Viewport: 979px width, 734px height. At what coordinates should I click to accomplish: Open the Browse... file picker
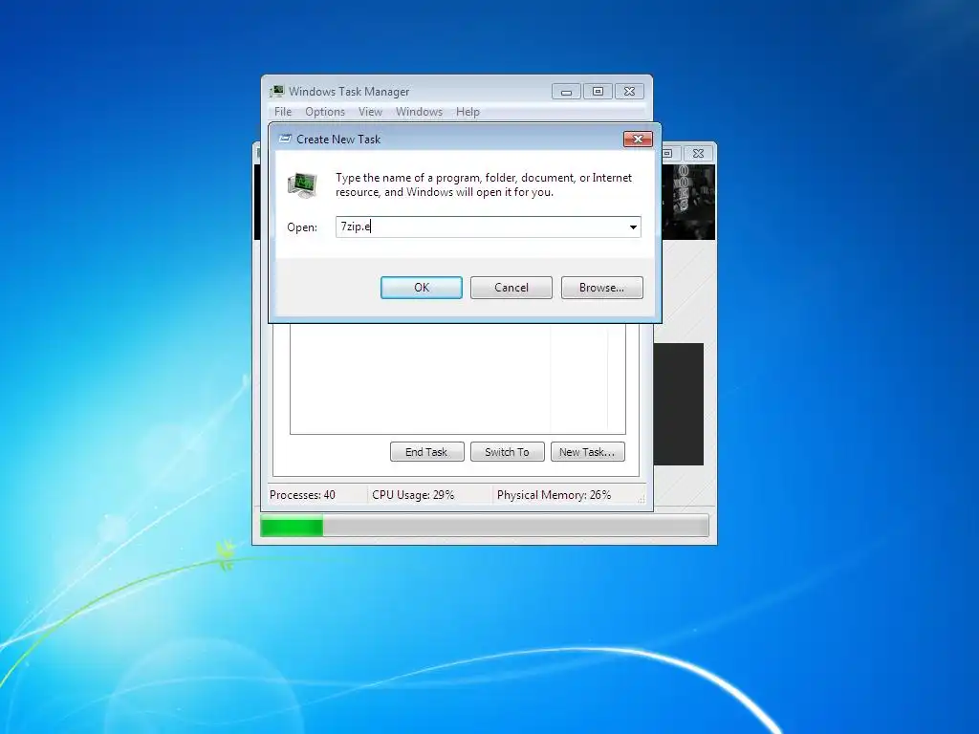[602, 288]
